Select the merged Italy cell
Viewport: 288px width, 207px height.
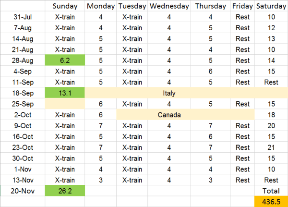(x=169, y=93)
